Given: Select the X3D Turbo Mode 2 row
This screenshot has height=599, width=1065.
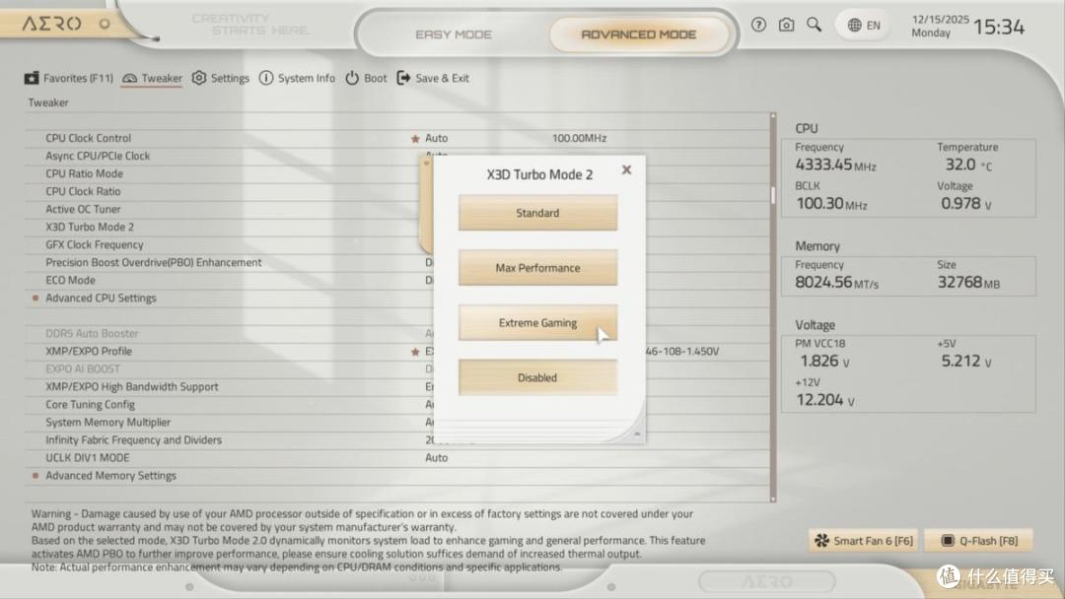Looking at the screenshot, I should [397, 227].
